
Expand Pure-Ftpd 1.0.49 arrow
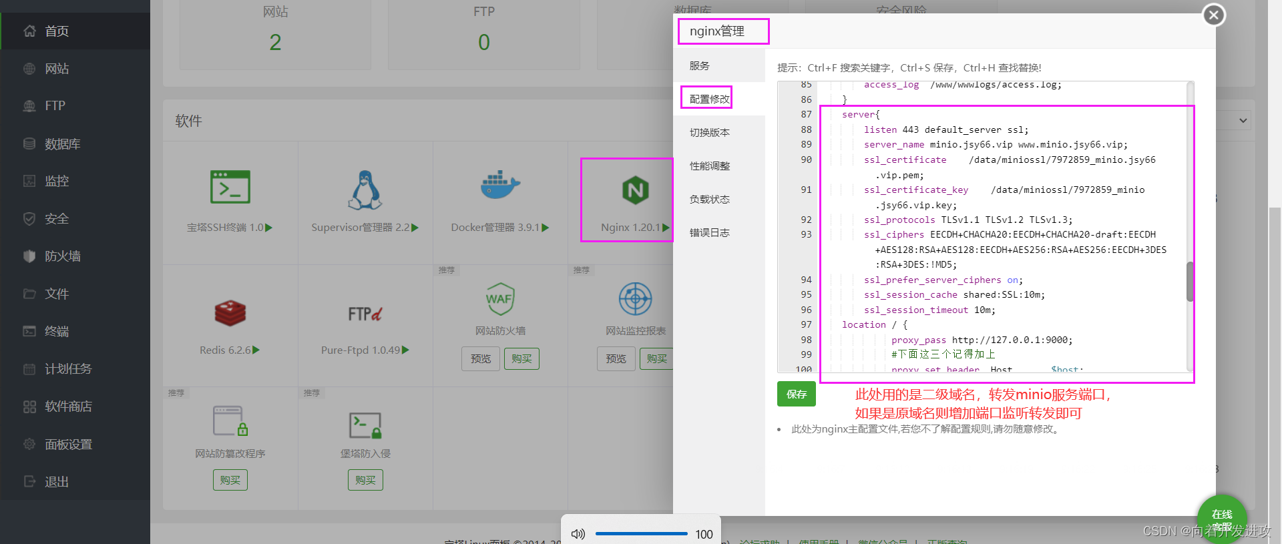pyautogui.click(x=405, y=350)
